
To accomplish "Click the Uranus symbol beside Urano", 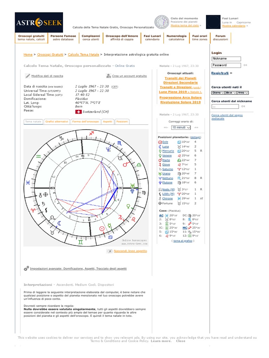I will click(160, 173).
